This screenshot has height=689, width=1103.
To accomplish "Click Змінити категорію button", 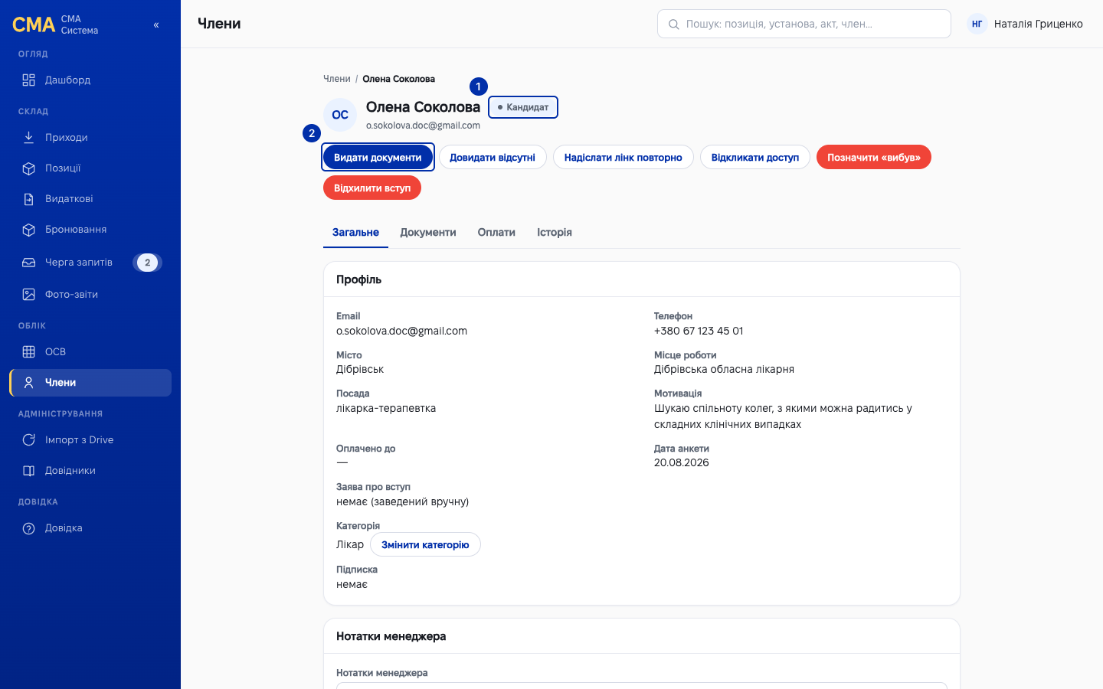I will (x=425, y=544).
